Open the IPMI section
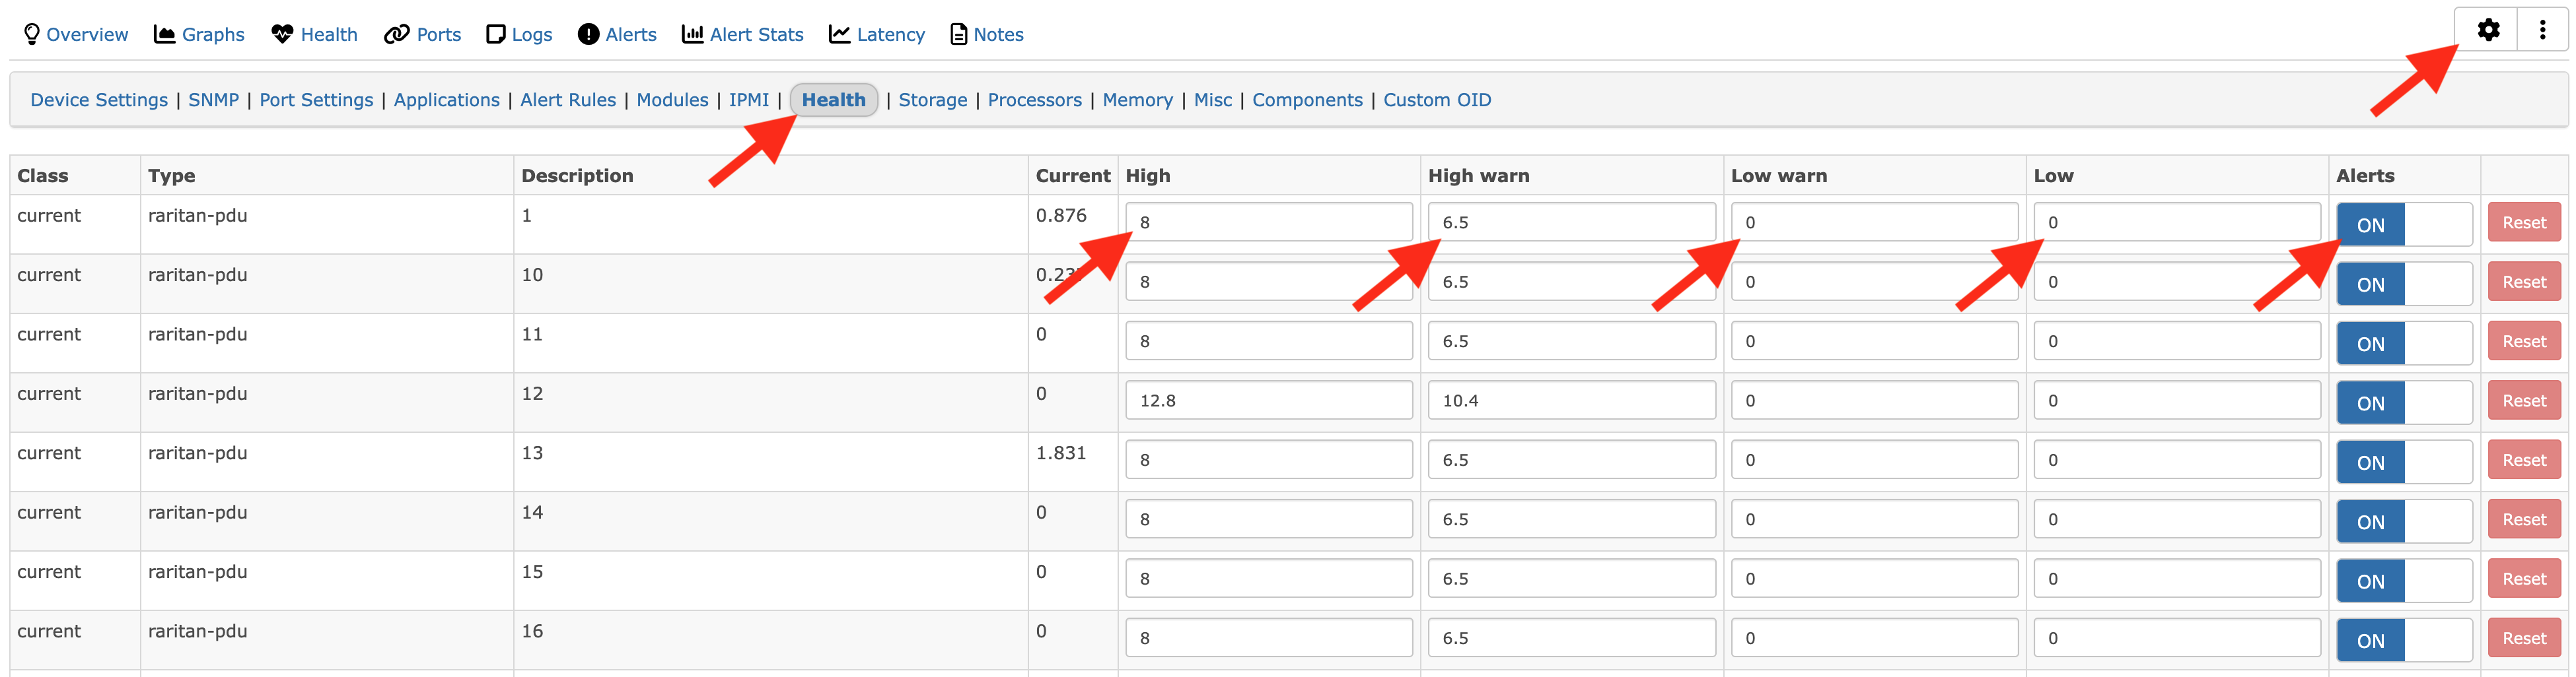 [x=749, y=100]
